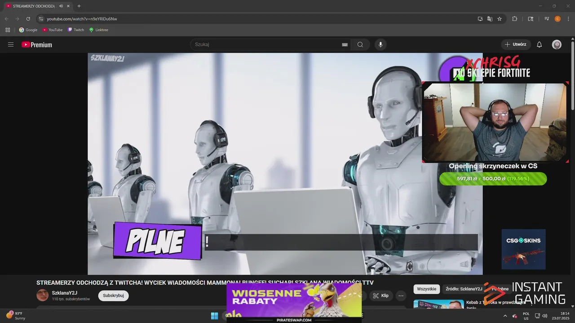This screenshot has height=323, width=575.
Task: Open the apps grid in bookmarks bar
Action: pyautogui.click(x=8, y=30)
